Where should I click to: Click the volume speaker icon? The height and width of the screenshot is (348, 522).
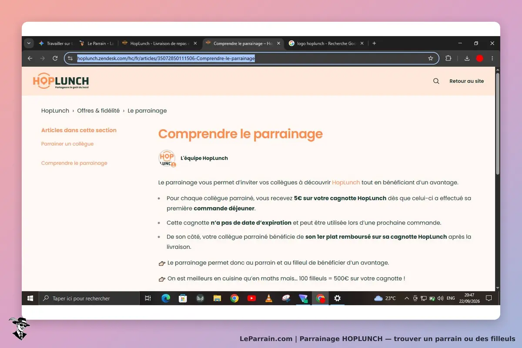click(440, 298)
